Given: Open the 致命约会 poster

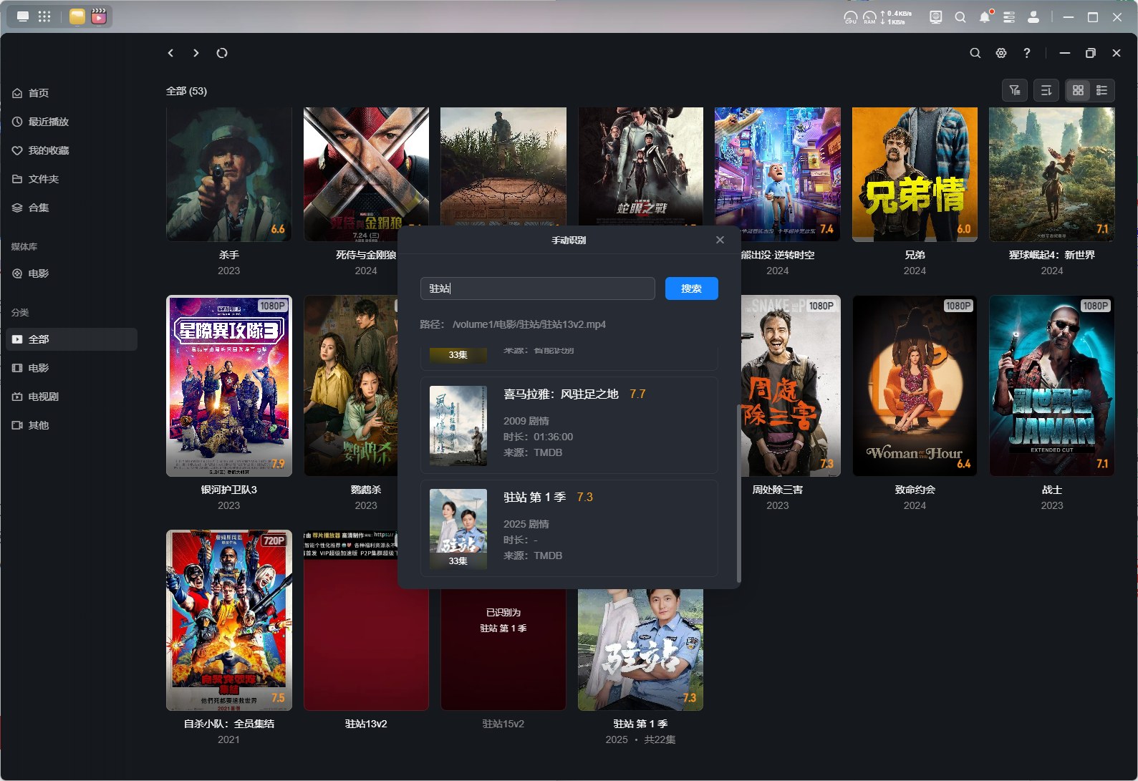Looking at the screenshot, I should [915, 386].
